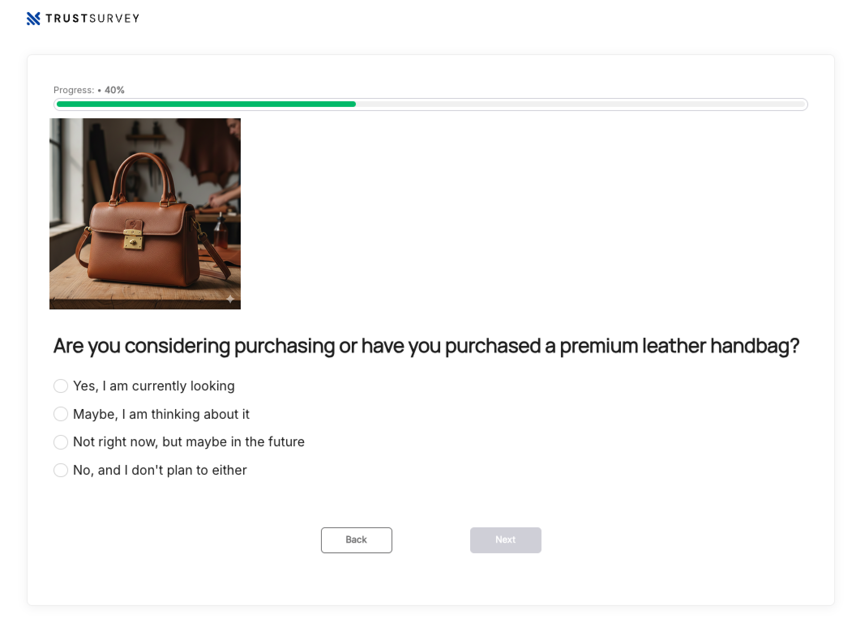The image size is (856, 631).
Task: Go to the previous question with Back
Action: coord(356,540)
